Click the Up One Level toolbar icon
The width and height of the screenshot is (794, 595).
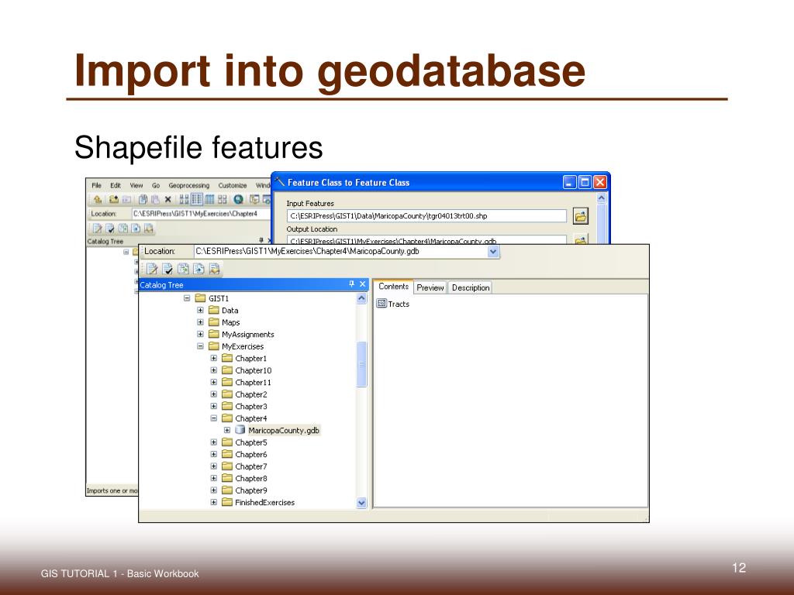coord(98,199)
